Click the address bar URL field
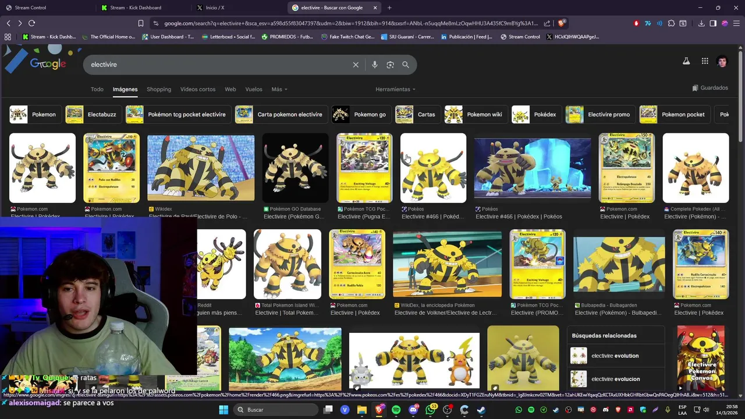The image size is (745, 419). [x=350, y=23]
